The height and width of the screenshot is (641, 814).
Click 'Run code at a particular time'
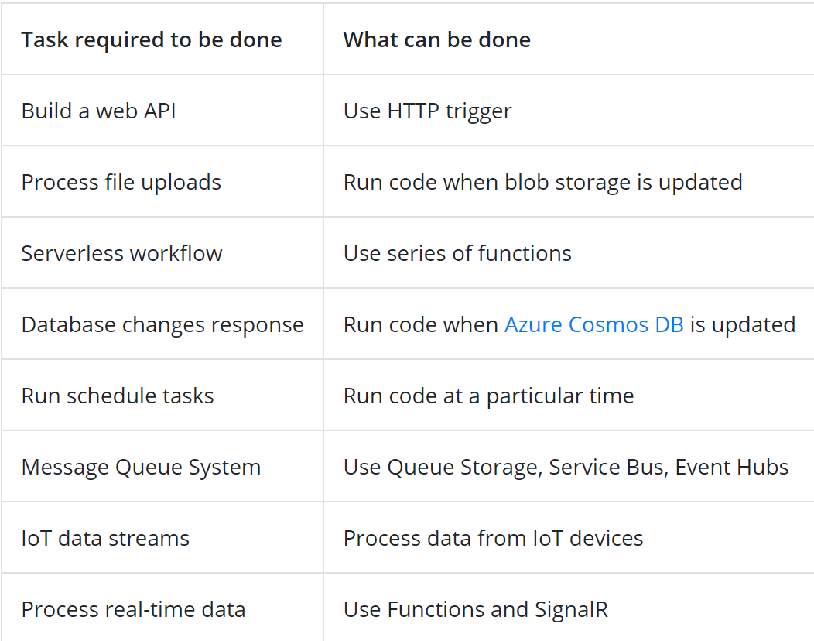click(x=488, y=396)
